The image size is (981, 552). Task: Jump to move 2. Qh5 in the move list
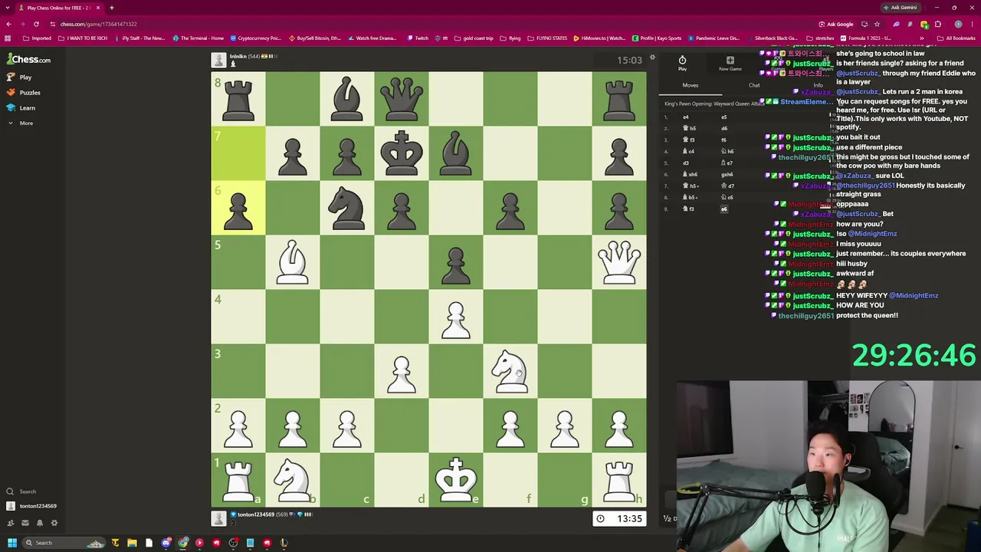(x=690, y=129)
